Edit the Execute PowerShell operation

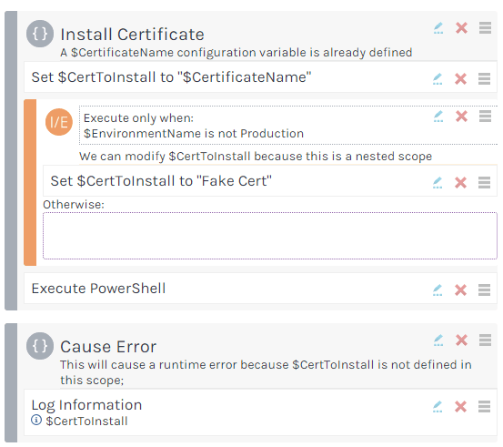tap(438, 290)
